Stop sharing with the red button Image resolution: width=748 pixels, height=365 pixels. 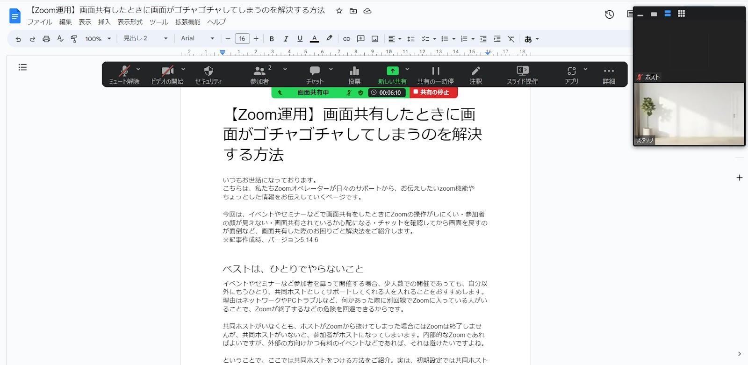433,93
